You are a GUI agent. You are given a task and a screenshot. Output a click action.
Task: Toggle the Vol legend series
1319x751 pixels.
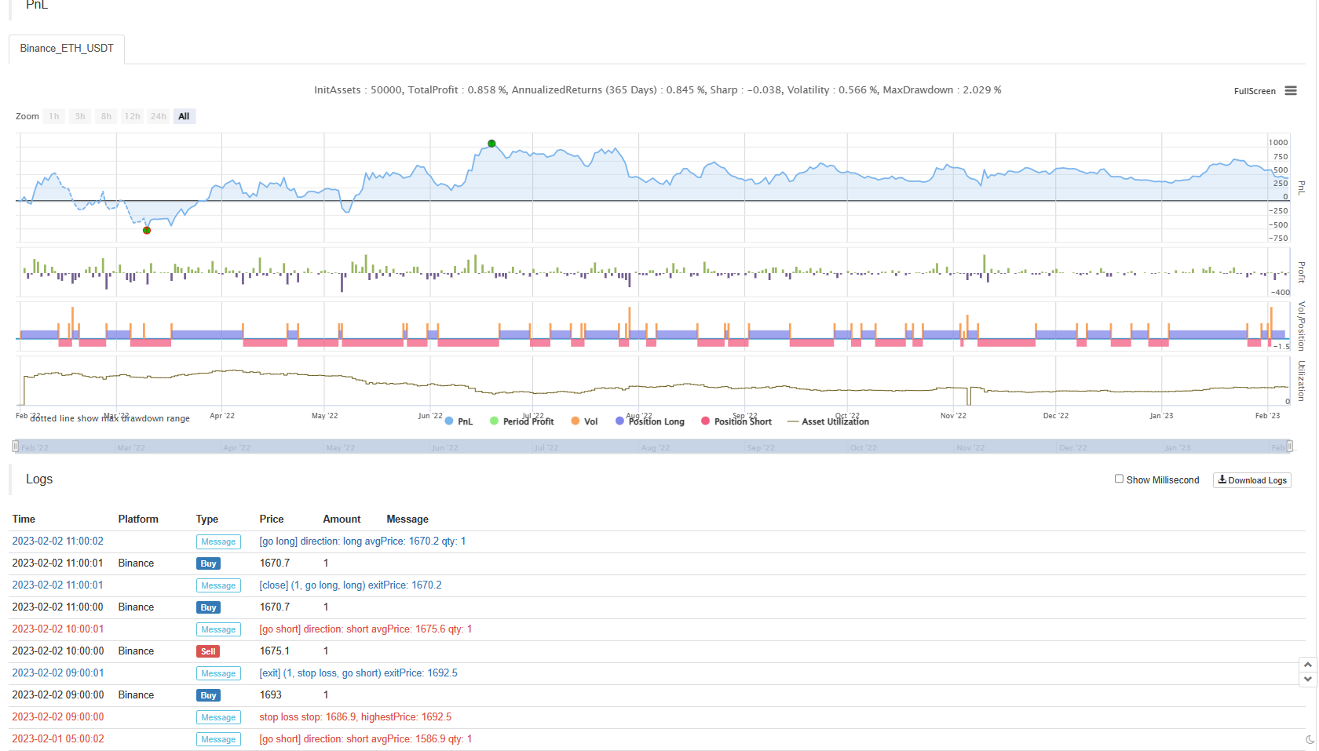click(584, 421)
